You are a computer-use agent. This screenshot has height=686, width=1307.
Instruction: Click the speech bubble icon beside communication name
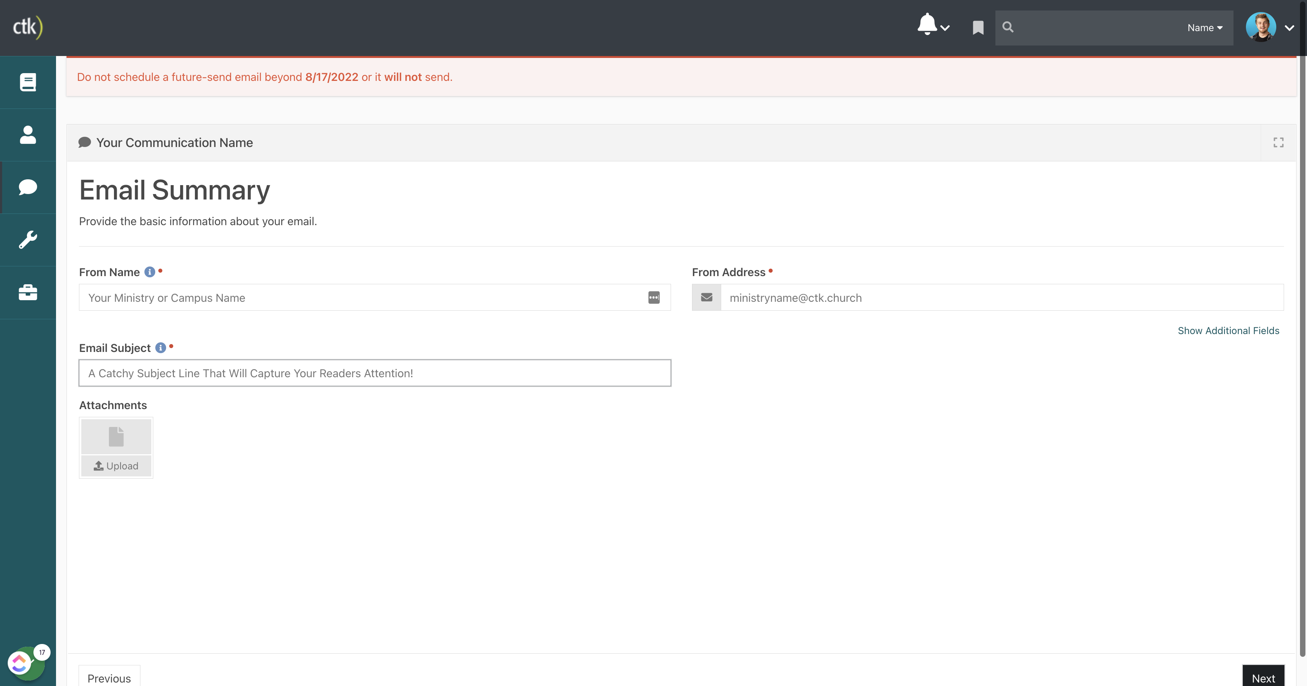85,143
